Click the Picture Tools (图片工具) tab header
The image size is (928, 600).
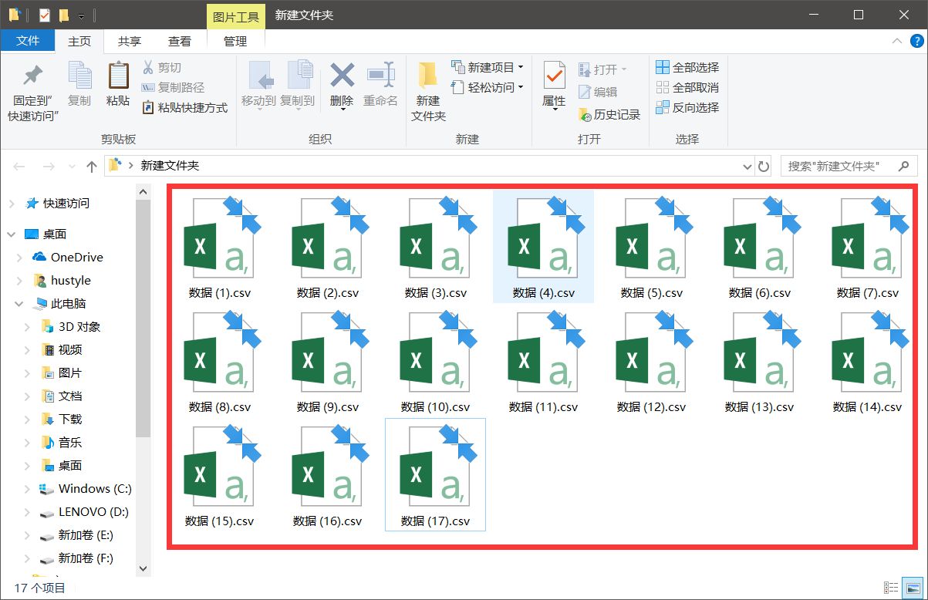click(x=236, y=15)
